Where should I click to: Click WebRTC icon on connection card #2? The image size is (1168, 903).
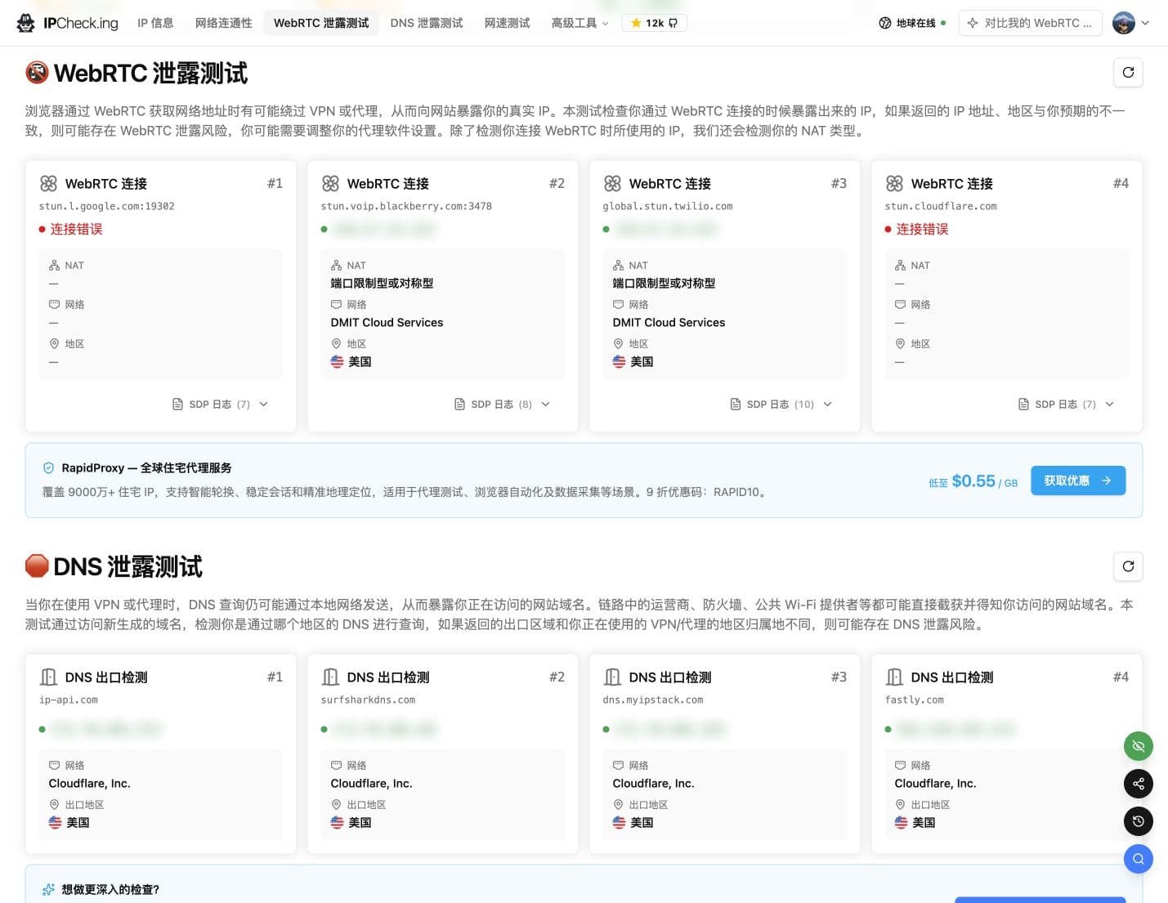pyautogui.click(x=330, y=183)
